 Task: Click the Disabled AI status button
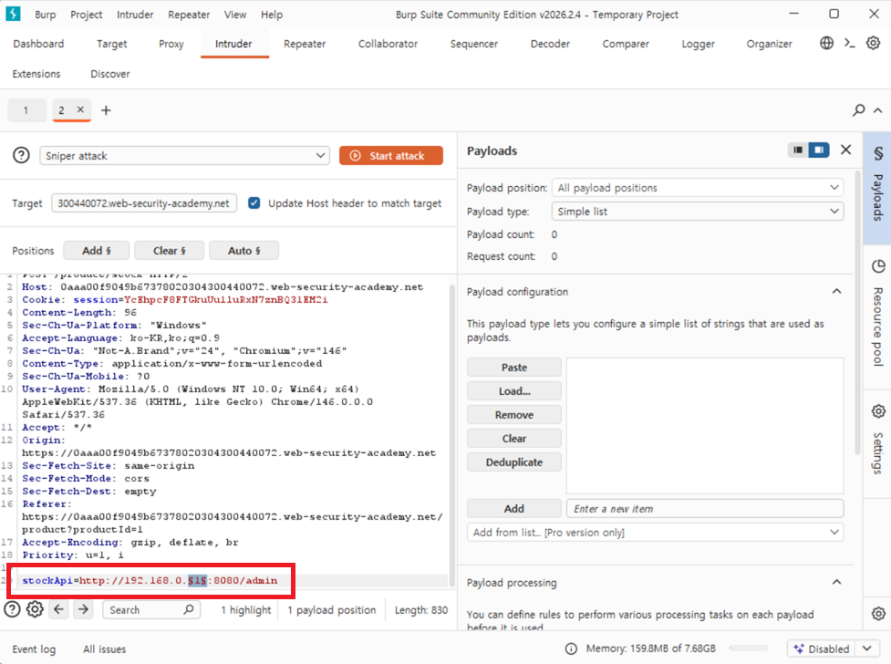pos(823,648)
